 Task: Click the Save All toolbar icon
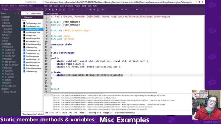64,10
